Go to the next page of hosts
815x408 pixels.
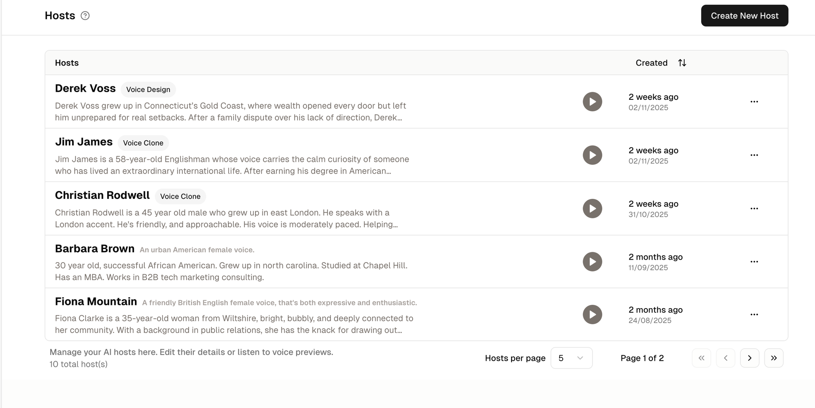coord(749,358)
